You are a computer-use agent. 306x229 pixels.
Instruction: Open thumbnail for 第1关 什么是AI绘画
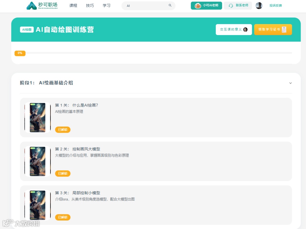pyautogui.click(x=37, y=117)
